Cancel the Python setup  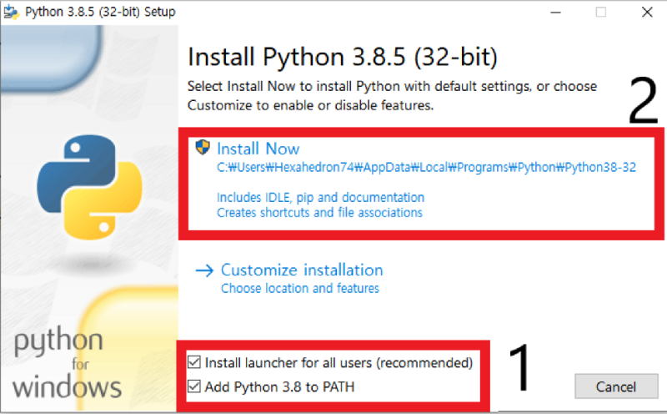coord(616,386)
